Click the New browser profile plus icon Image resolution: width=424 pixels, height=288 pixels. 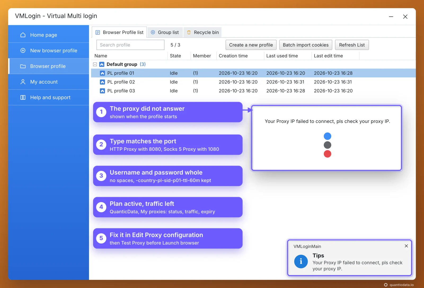coord(23,50)
